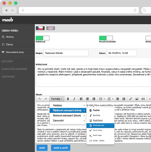The height and width of the screenshot is (152, 151).
Task: Toggle the Publikovat switch
Action: tap(42, 38)
